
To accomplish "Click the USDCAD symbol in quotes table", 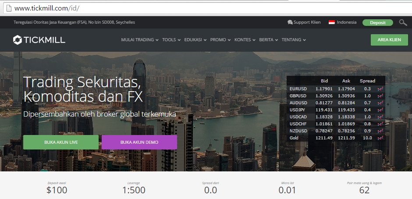I will pos(298,117).
